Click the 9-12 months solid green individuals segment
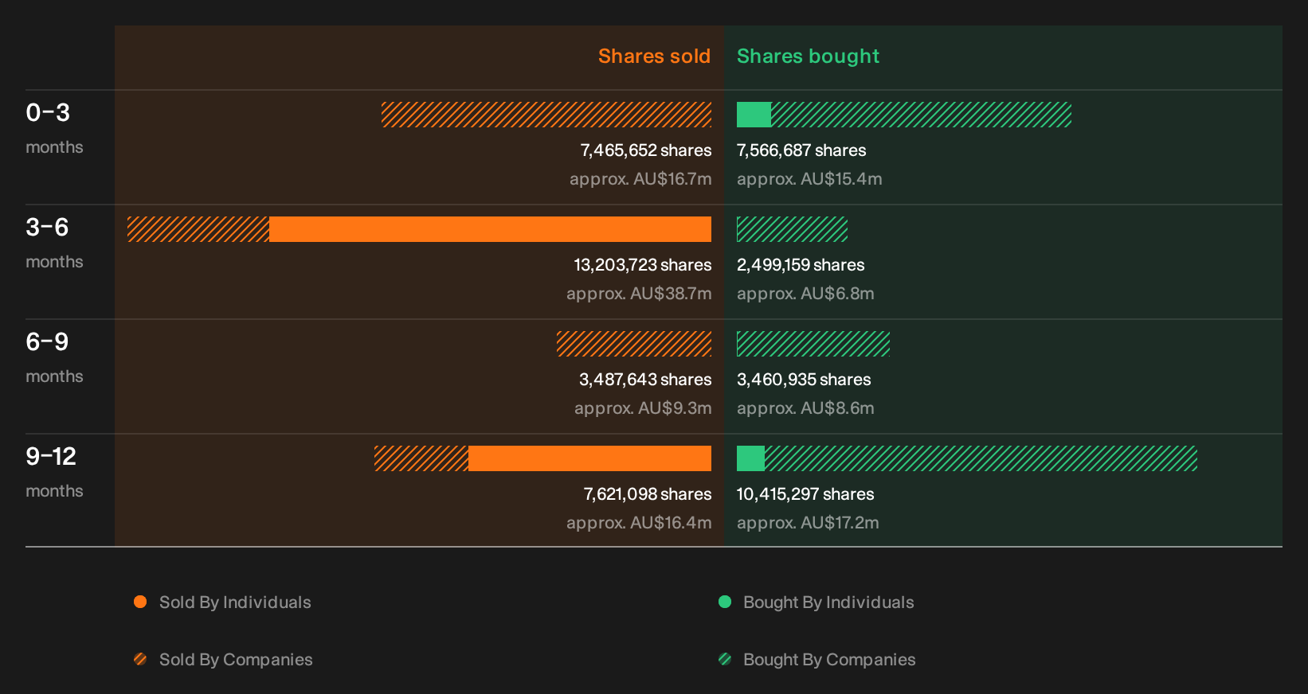 750,458
